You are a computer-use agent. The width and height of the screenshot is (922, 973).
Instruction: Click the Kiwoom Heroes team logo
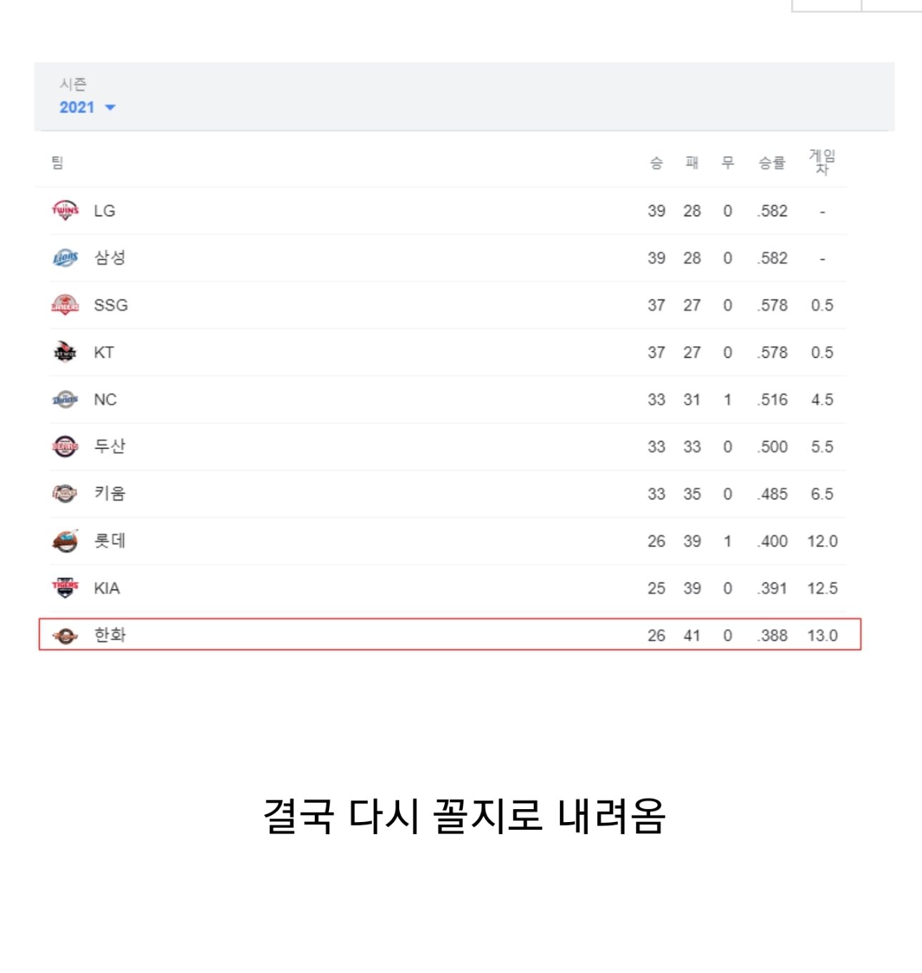click(x=65, y=494)
